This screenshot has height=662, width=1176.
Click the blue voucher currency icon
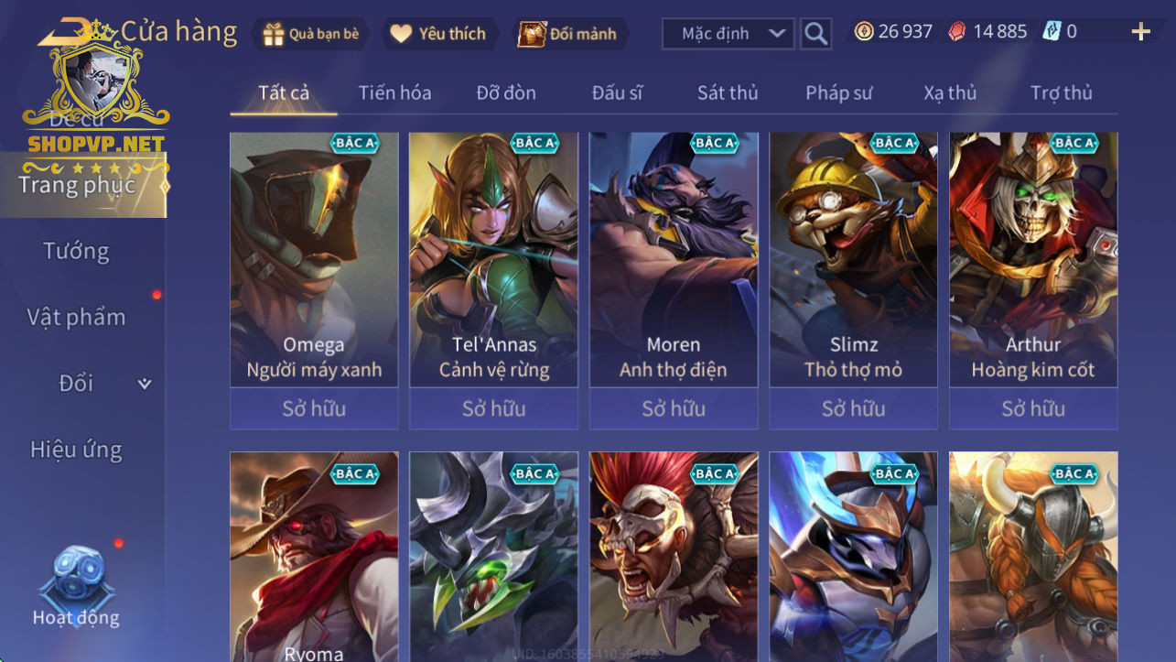pyautogui.click(x=1052, y=32)
